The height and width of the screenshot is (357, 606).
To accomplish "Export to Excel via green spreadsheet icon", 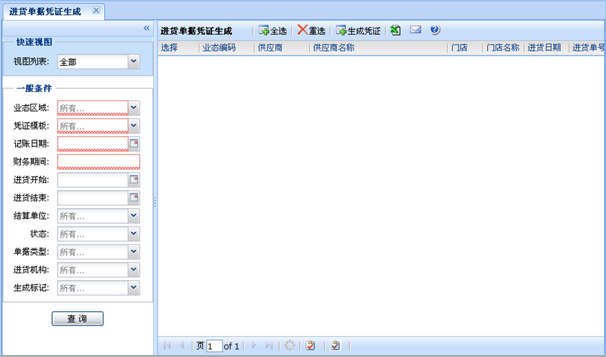I will [395, 30].
